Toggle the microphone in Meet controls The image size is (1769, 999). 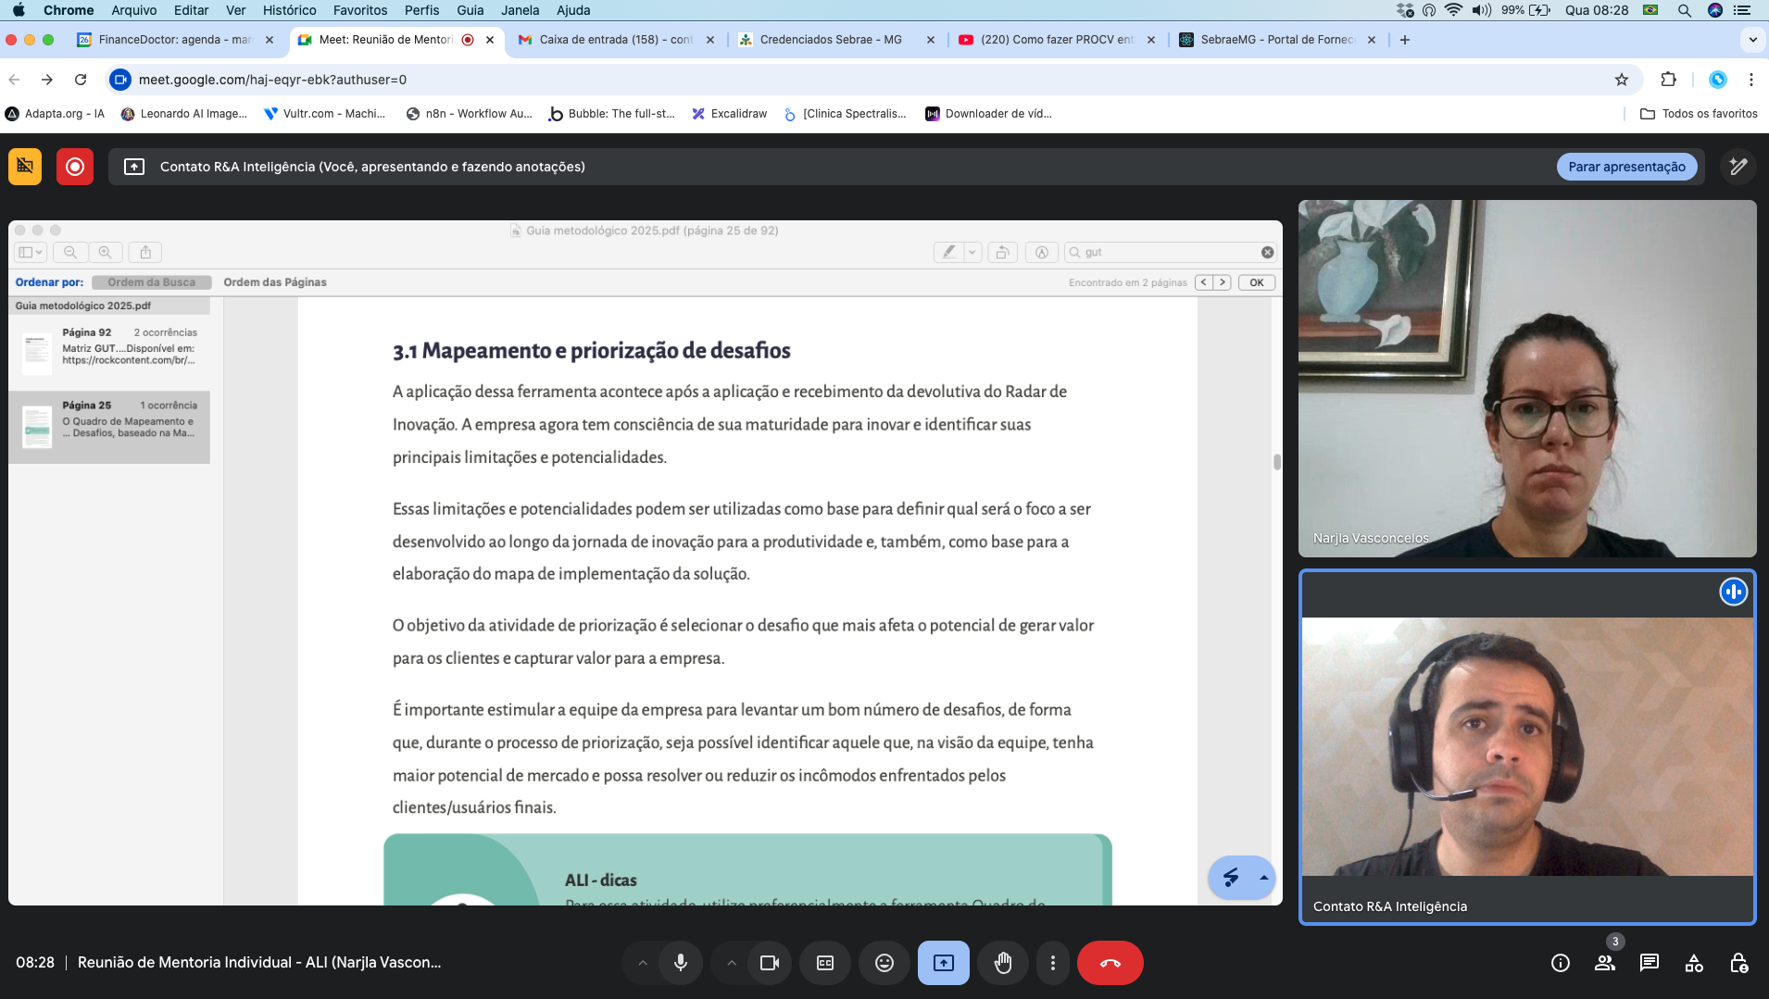pos(681,963)
